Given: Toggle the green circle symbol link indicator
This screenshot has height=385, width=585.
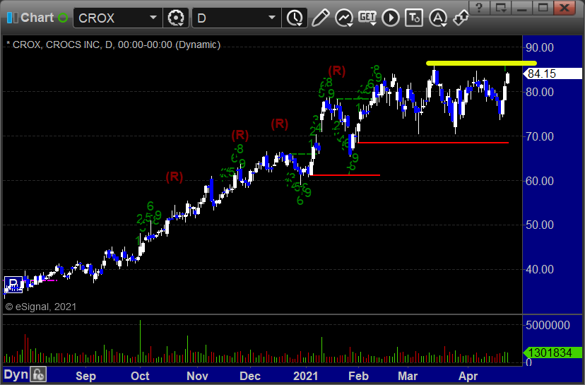Looking at the screenshot, I should 63,18.
